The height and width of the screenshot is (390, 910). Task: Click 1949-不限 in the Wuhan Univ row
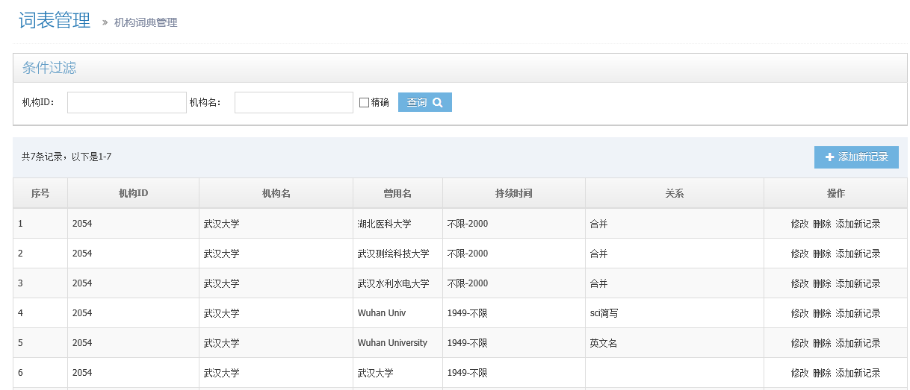468,313
